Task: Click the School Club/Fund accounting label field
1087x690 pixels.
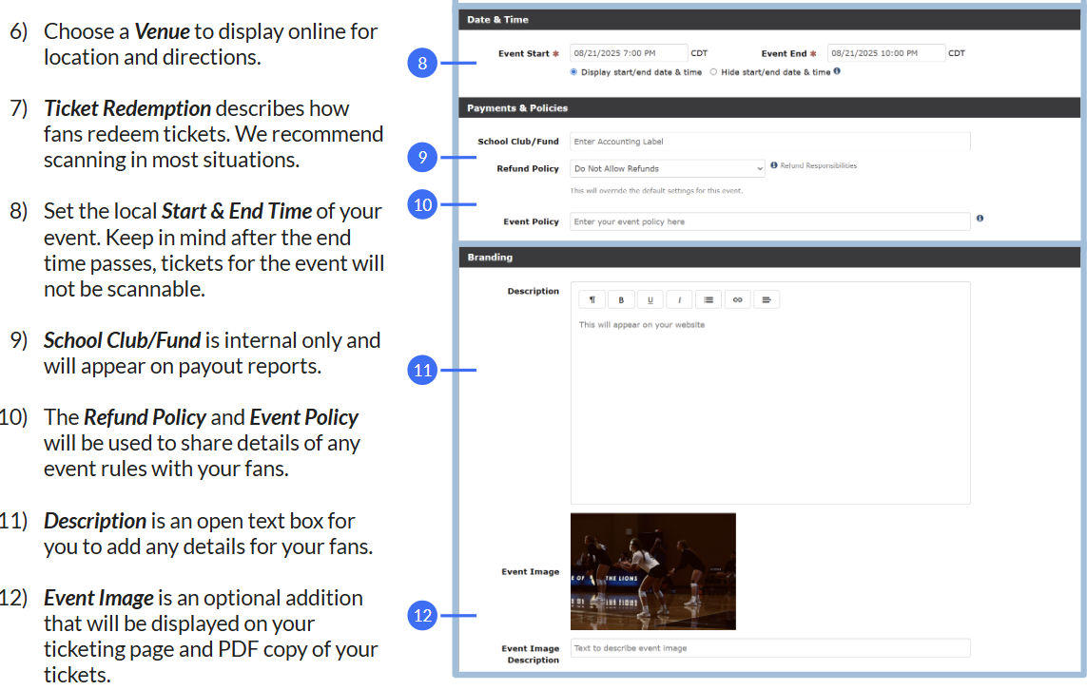Action: pyautogui.click(x=769, y=142)
